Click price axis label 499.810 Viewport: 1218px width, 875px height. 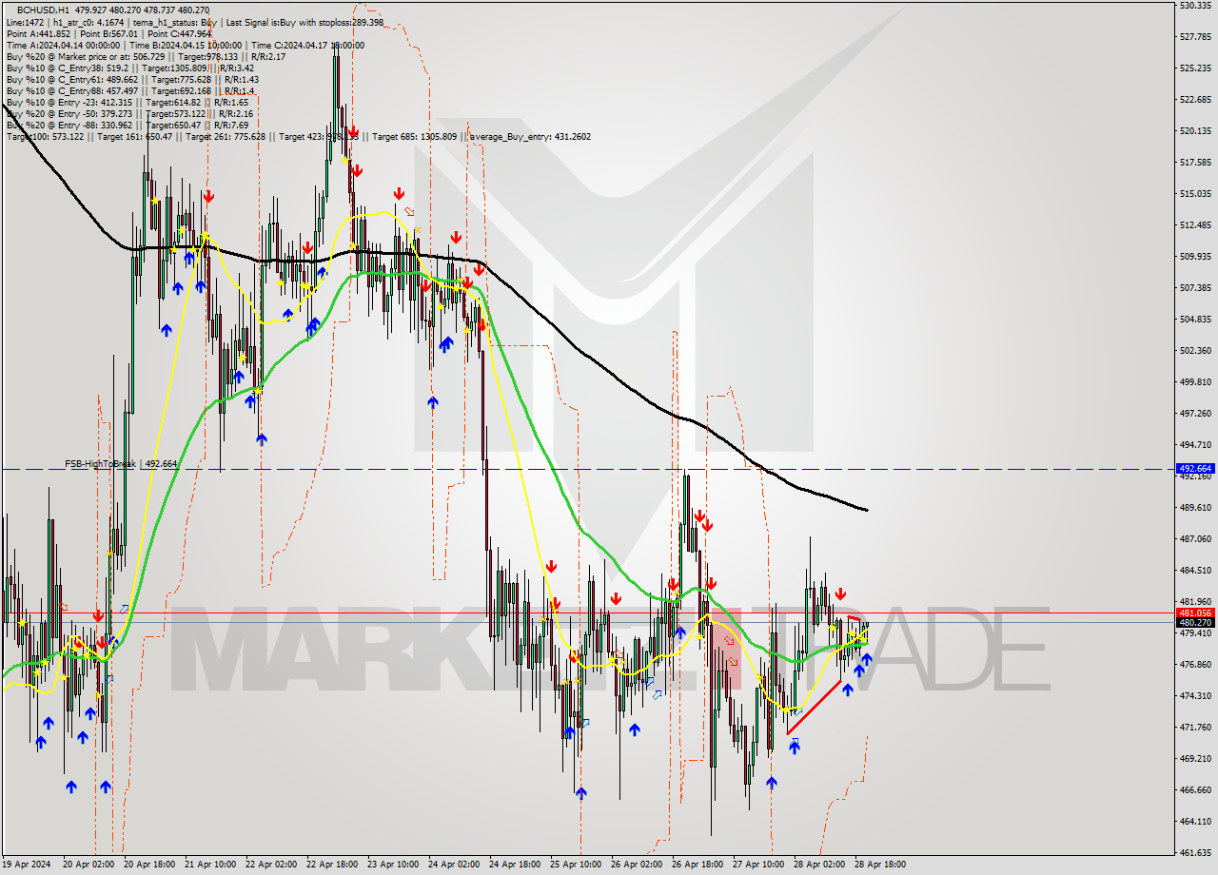1194,381
